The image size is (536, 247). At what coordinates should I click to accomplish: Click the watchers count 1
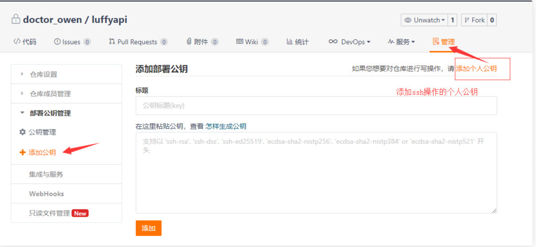coord(453,20)
